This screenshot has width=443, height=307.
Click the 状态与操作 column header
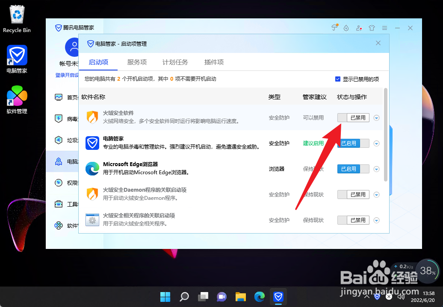pos(352,97)
